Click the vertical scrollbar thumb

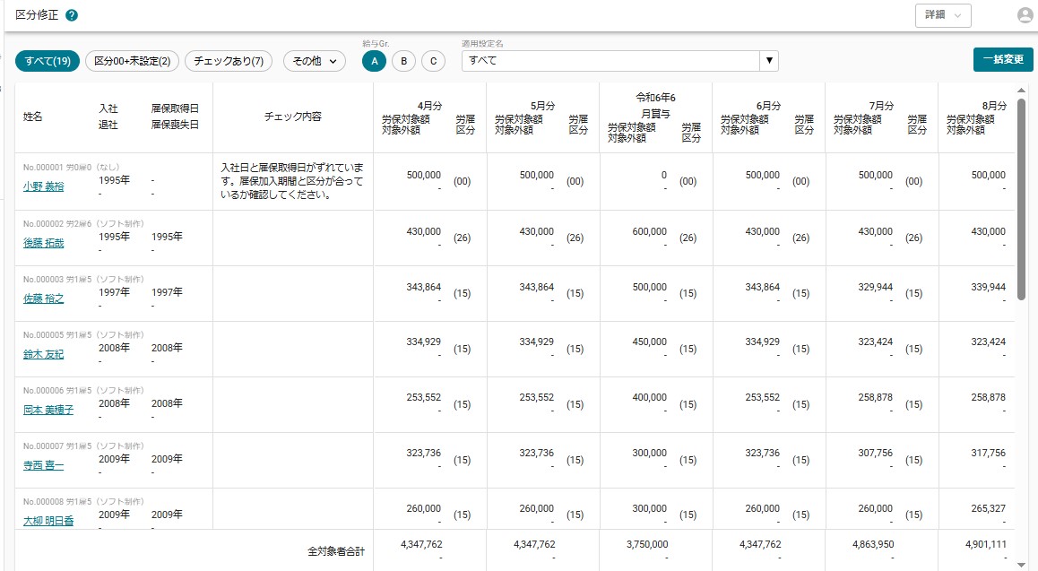click(x=1021, y=198)
